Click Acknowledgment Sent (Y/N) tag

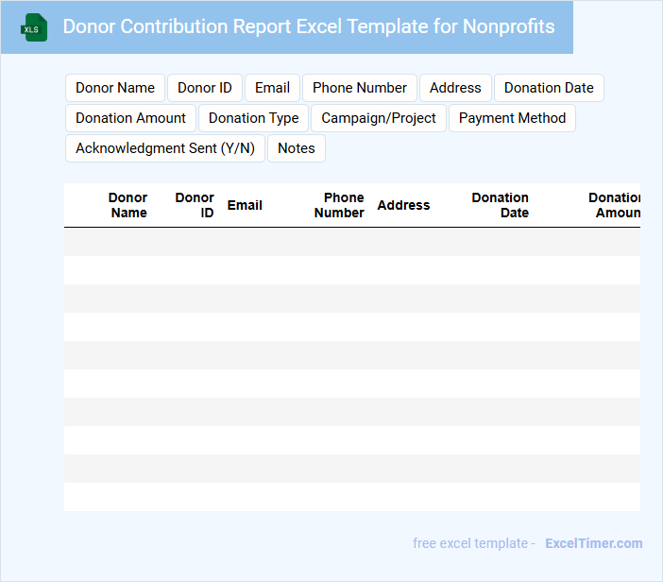pos(165,148)
